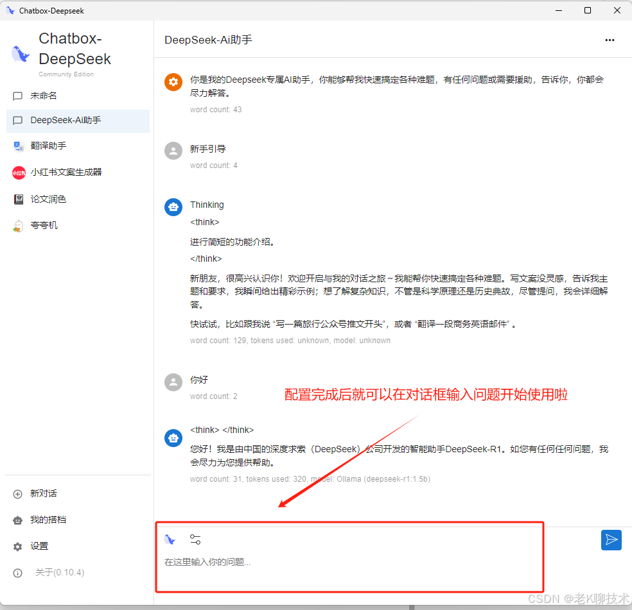This screenshot has width=632, height=610.
Task: Click the 新手引导 user message text
Action: (x=208, y=149)
